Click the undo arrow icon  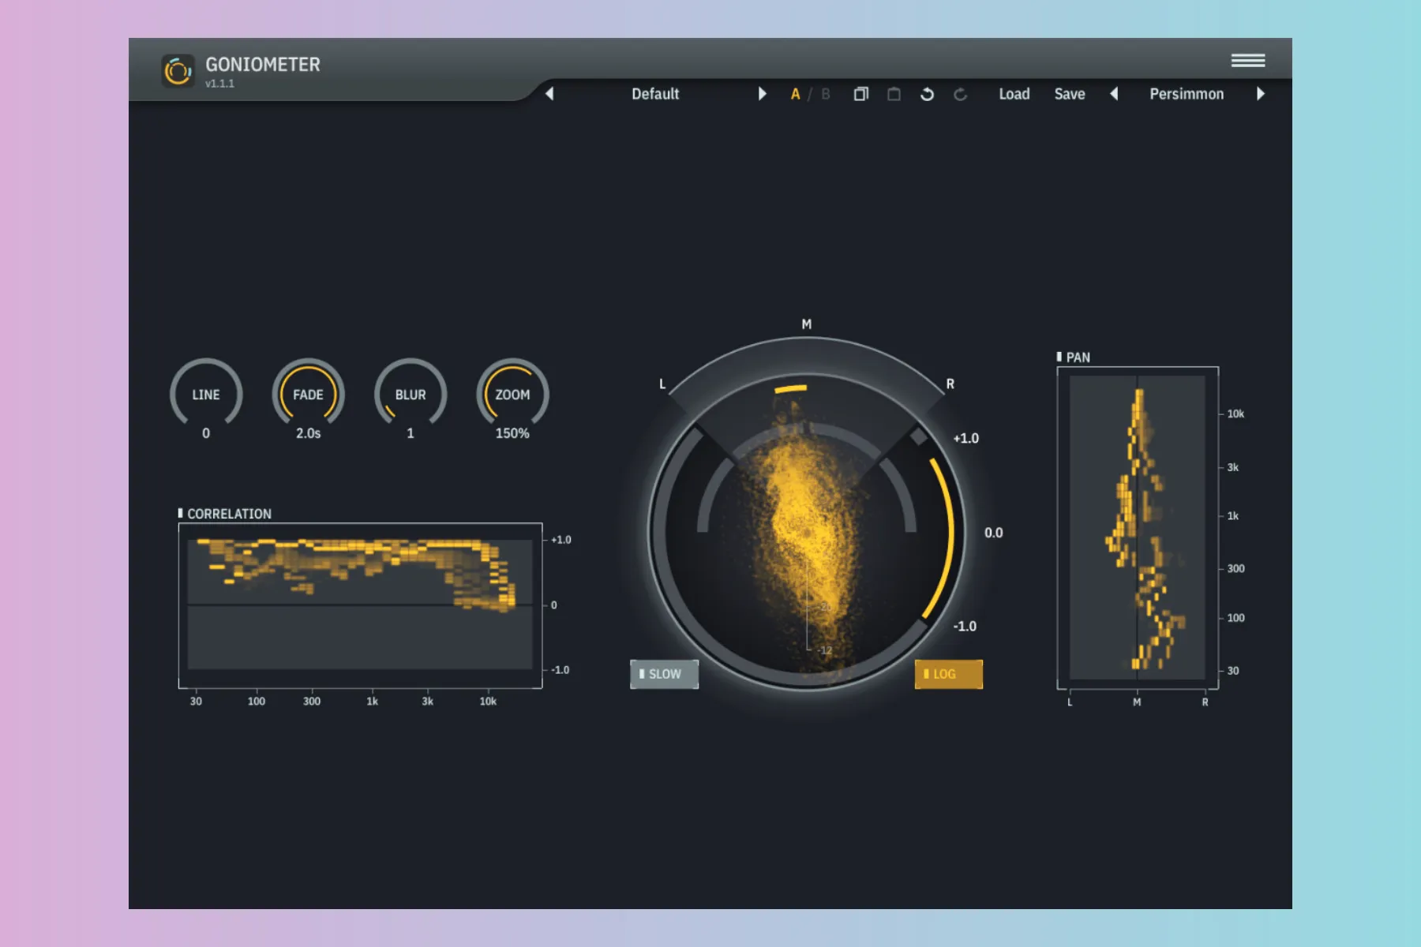[927, 94]
